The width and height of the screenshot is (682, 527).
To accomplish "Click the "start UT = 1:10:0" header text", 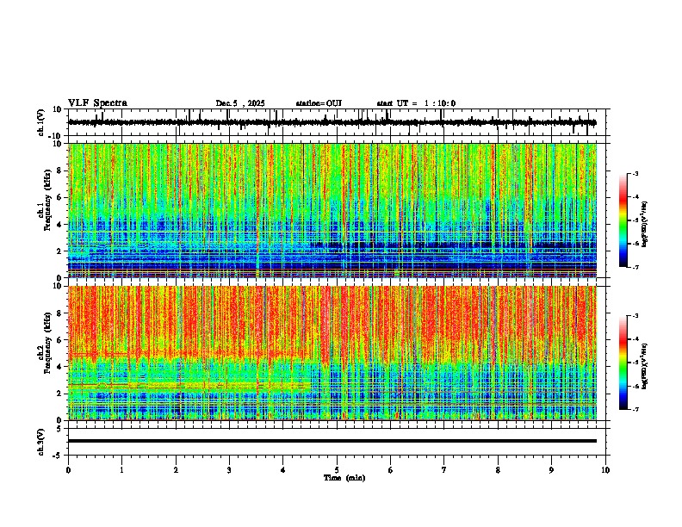I will [416, 103].
